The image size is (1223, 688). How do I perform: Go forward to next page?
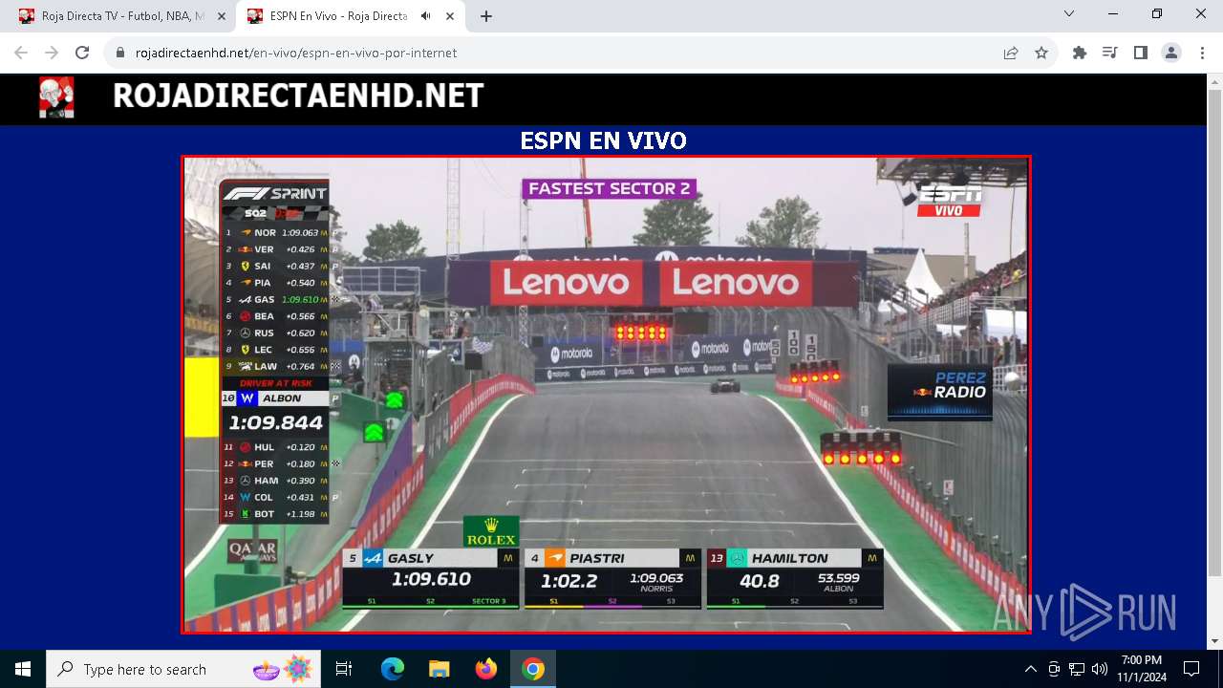tap(52, 54)
